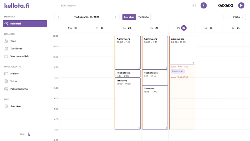This screenshot has width=250, height=141.
Task: Select the La 23 day header
Action: [208, 28]
